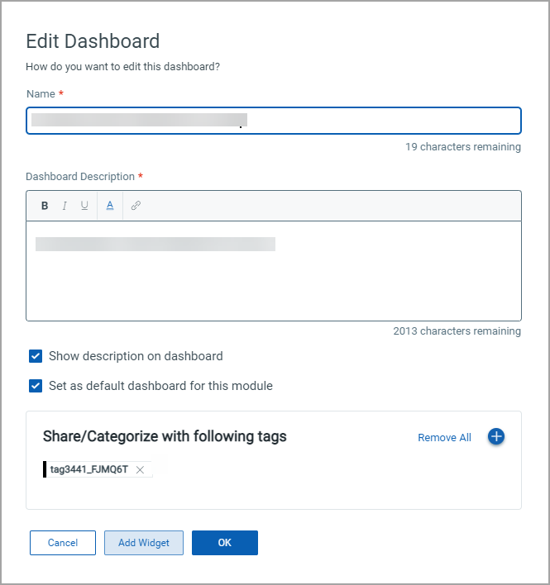Focus the dashboard Name field
Image resolution: width=550 pixels, height=585 pixels.
tap(274, 121)
